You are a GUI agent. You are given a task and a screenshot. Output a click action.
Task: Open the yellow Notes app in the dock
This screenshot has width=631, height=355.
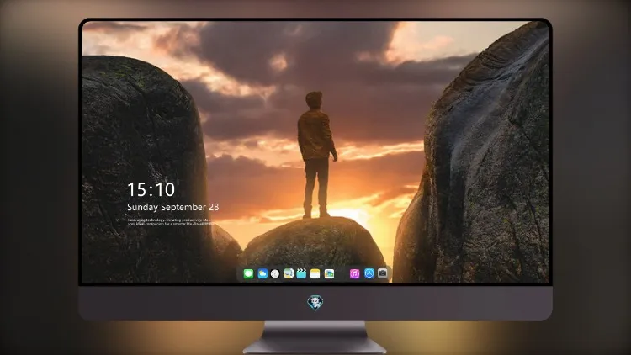point(315,273)
